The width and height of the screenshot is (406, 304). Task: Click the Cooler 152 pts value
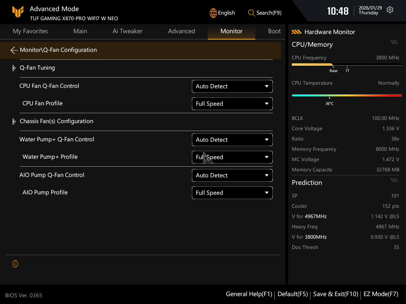click(391, 206)
